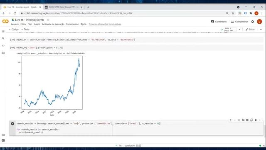Image resolution: width=266 pixels, height=150 pixels.
Task: Click the for search_result loop line
Action: click(x=38, y=130)
